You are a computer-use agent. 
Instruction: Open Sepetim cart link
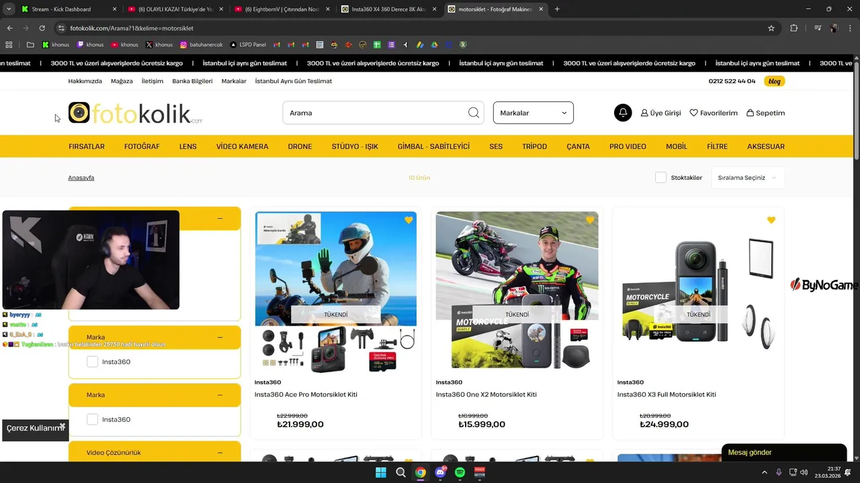(765, 113)
